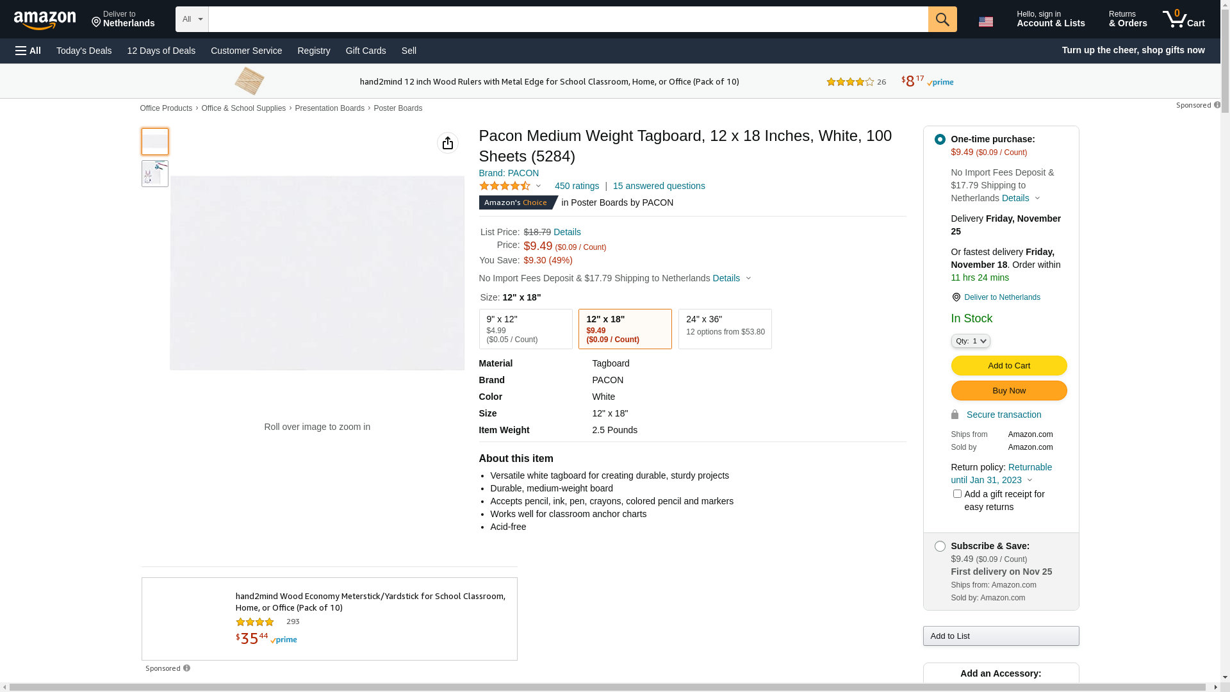Click the share icon above product image

(447, 143)
